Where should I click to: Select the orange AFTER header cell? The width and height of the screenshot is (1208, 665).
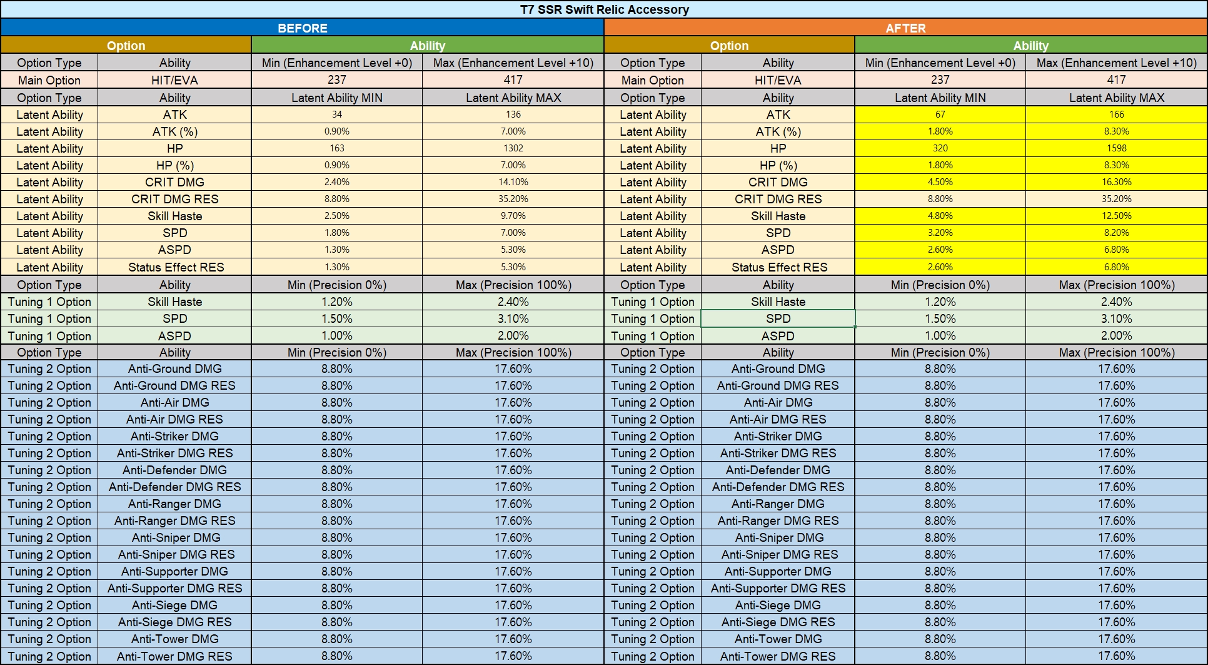point(905,28)
